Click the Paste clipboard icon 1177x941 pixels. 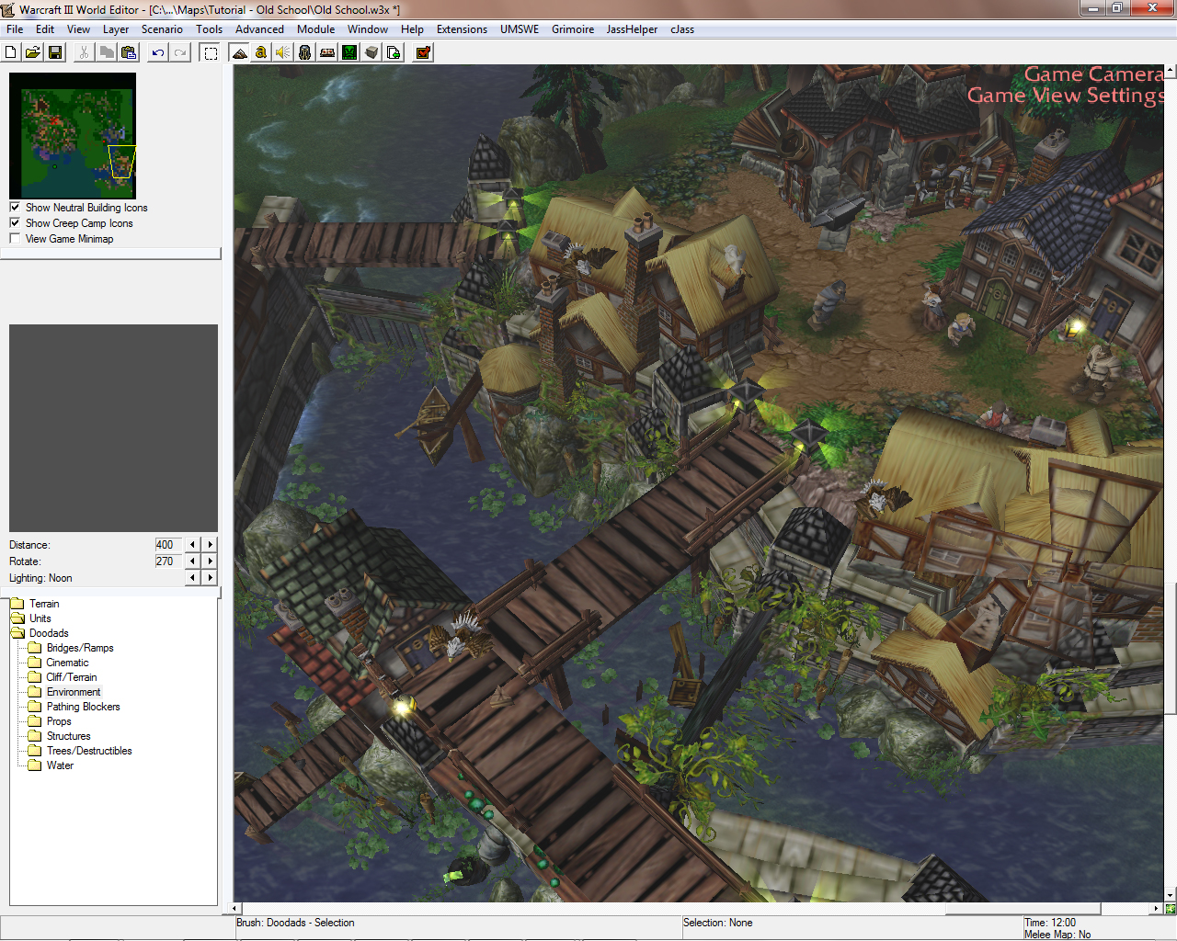tap(129, 52)
